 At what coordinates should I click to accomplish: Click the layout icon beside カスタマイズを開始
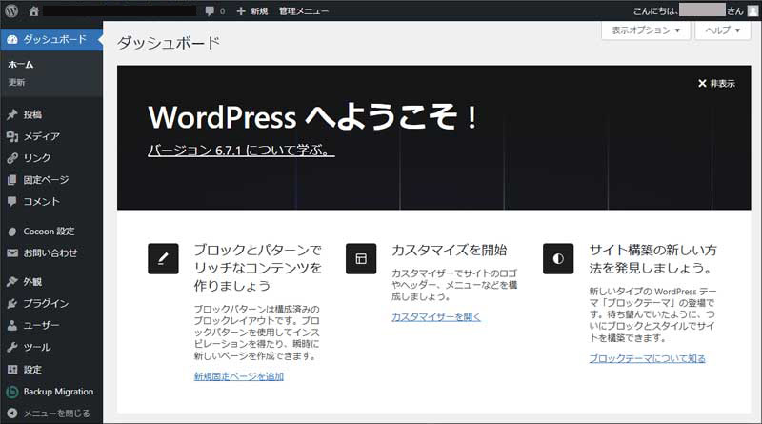point(361,258)
